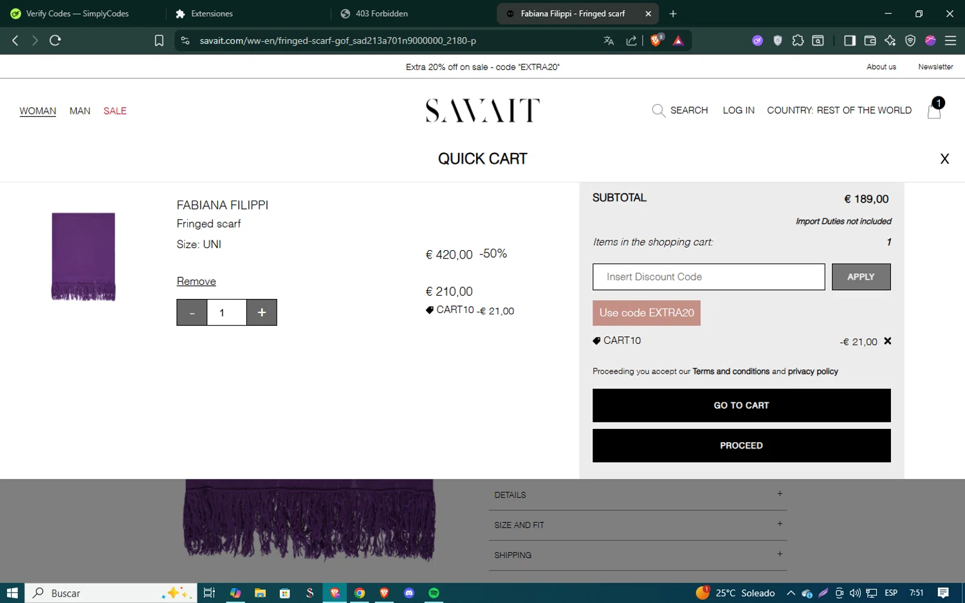Go back with the browser back arrow
This screenshot has height=603, width=965.
click(x=15, y=40)
